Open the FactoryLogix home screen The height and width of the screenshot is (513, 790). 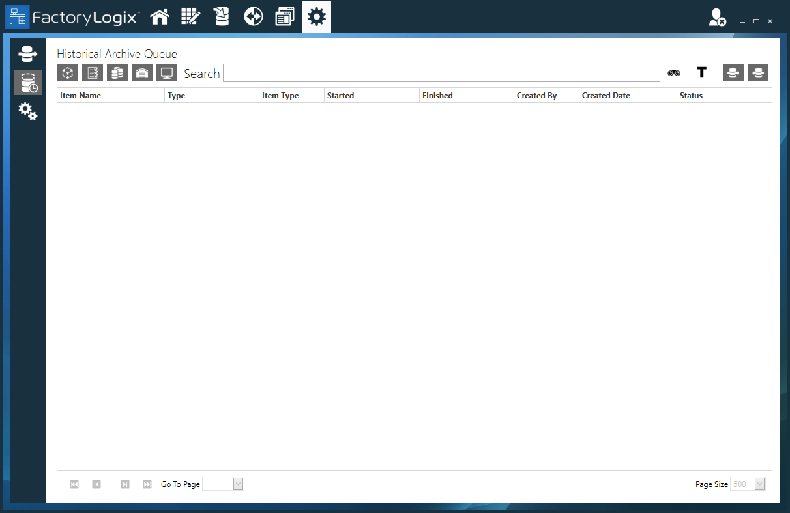[160, 16]
